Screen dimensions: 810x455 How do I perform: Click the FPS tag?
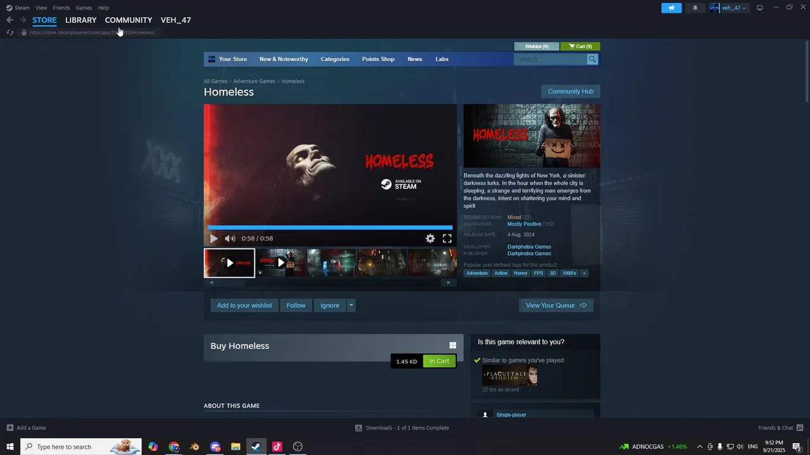point(539,273)
